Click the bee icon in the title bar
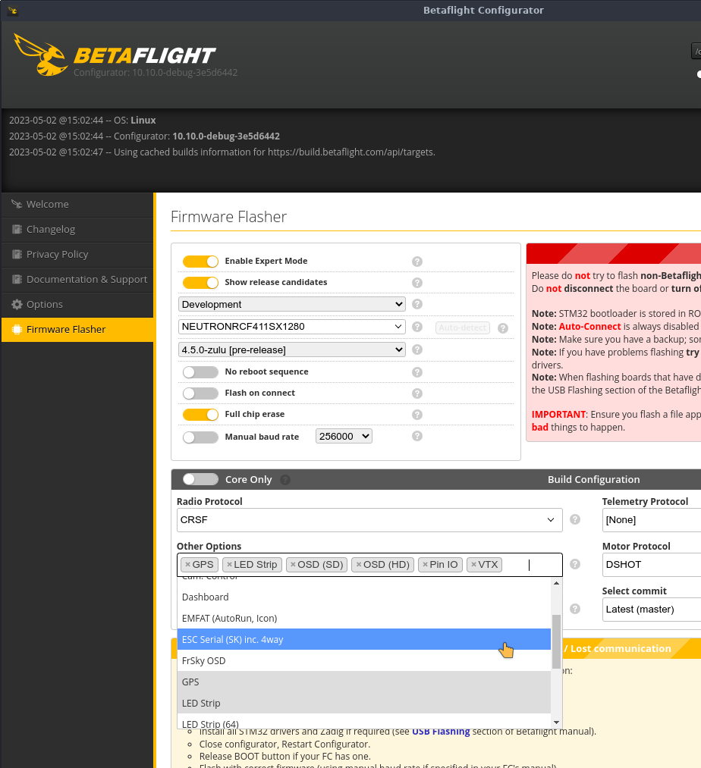The height and width of the screenshot is (768, 701). [12, 11]
